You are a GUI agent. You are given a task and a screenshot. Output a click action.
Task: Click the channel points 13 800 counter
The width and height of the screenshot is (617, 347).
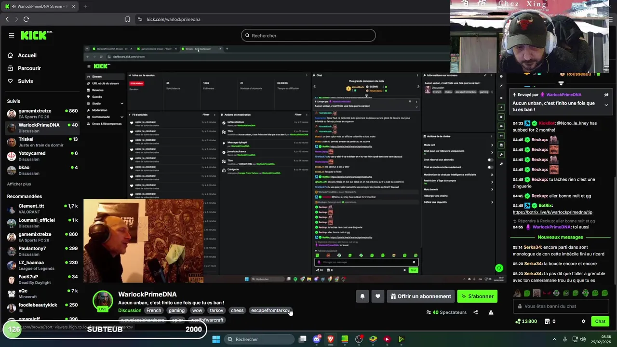point(526,321)
